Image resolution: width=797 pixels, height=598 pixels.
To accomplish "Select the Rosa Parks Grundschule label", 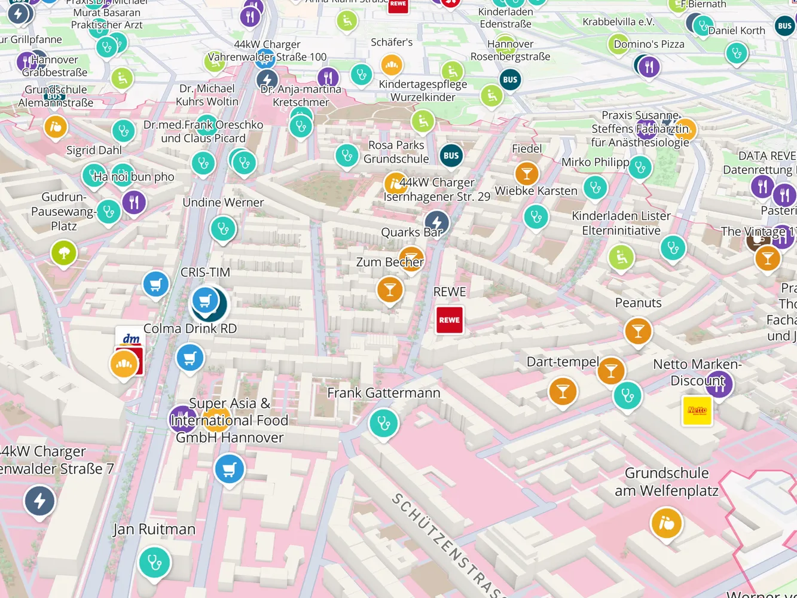I will pyautogui.click(x=396, y=152).
